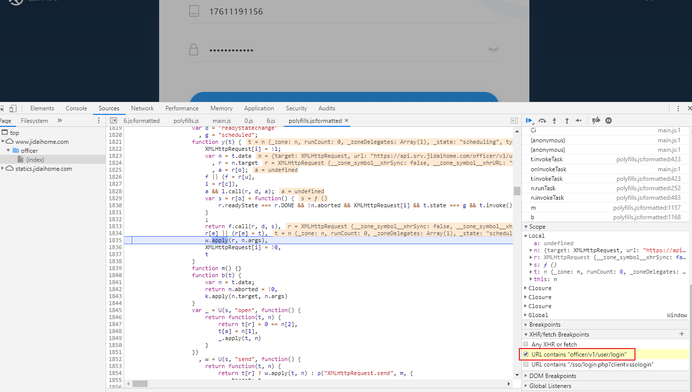Open DevTools customize menu (three dots)
This screenshot has width=692, height=392.
pyautogui.click(x=678, y=108)
